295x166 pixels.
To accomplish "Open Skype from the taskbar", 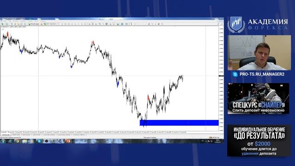I will pyautogui.click(x=39, y=141).
